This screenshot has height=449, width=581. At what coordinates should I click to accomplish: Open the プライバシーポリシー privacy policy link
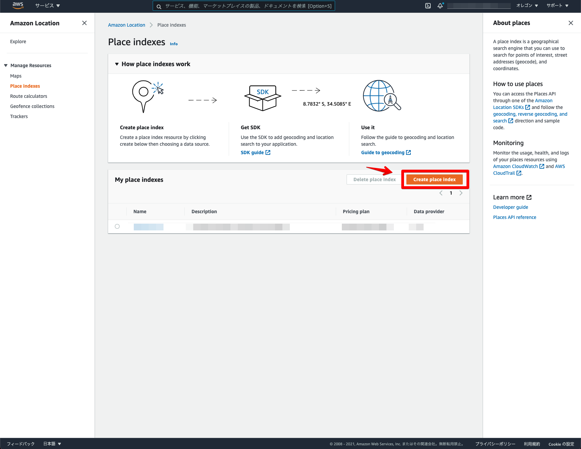click(x=495, y=444)
